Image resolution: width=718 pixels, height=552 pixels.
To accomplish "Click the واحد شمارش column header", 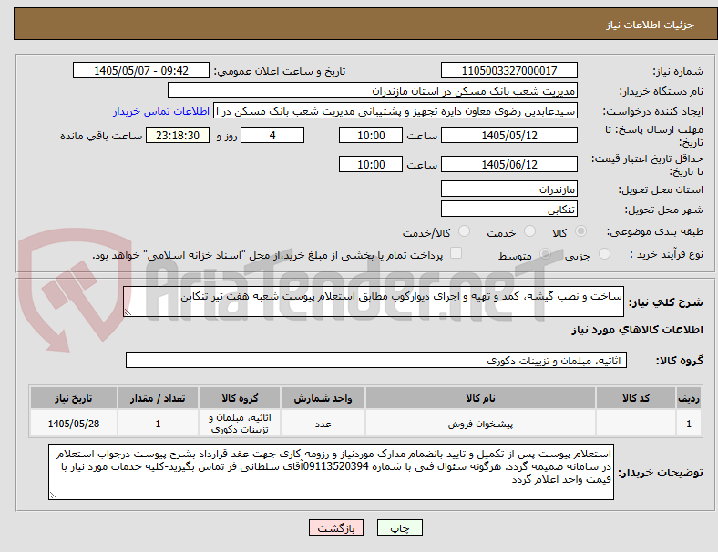I will click(323, 398).
